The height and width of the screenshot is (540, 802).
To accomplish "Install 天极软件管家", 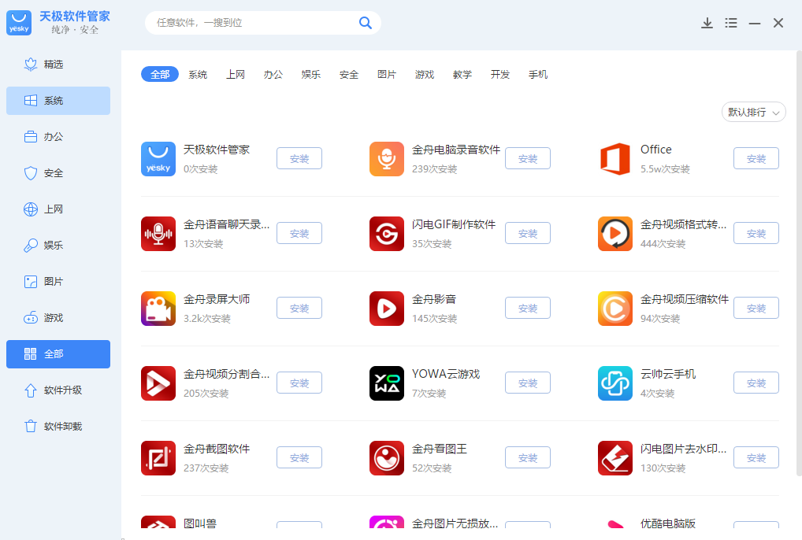I will 299,158.
